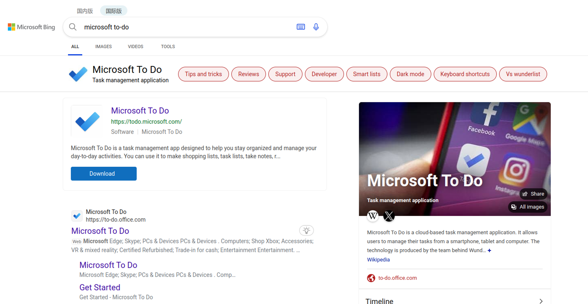588x304 pixels.
Task: Click the search box with microsoft to-do
Action: [x=185, y=27]
